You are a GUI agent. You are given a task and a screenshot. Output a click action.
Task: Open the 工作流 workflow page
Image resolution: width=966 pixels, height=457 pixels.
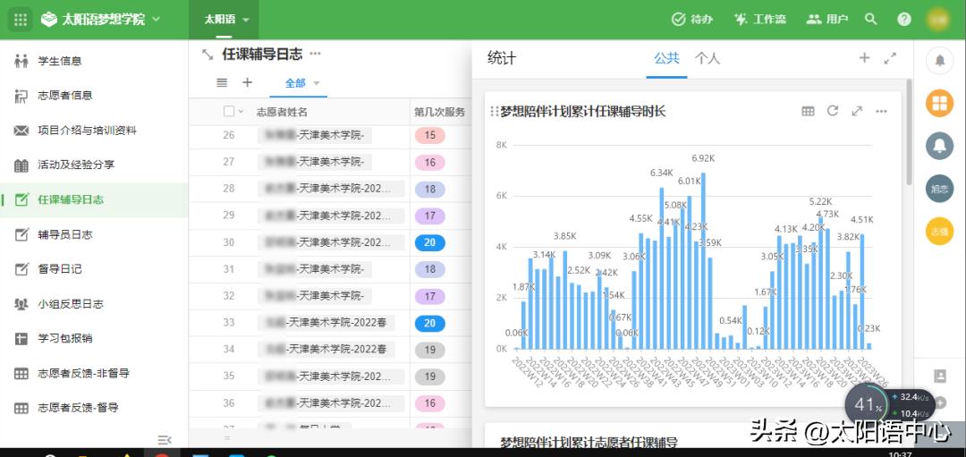[759, 20]
